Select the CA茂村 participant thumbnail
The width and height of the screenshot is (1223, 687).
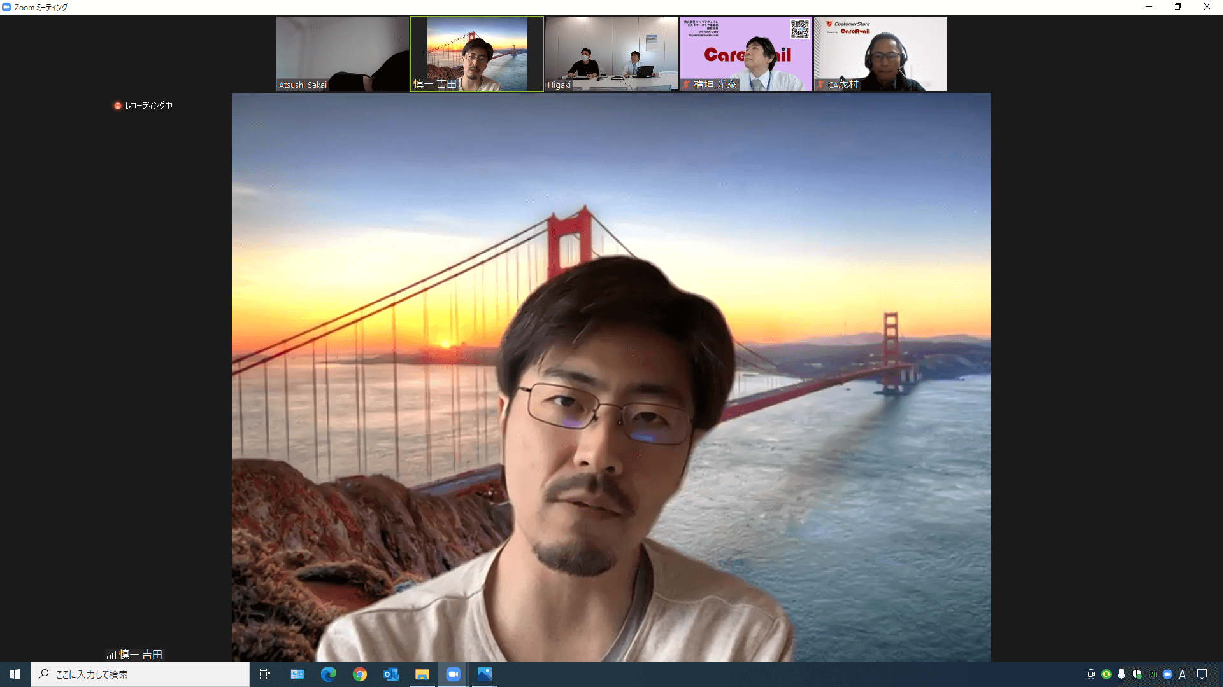[x=880, y=53]
